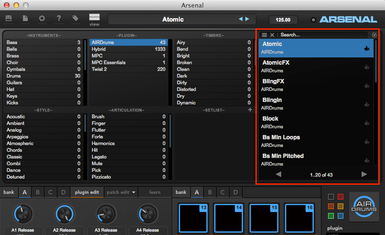The image size is (385, 235).
Task: Open help with the question mark icon
Action: point(59,18)
